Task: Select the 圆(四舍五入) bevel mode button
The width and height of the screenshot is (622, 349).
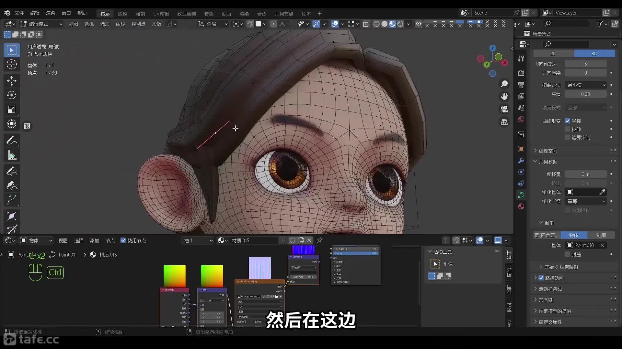Action: pos(547,235)
